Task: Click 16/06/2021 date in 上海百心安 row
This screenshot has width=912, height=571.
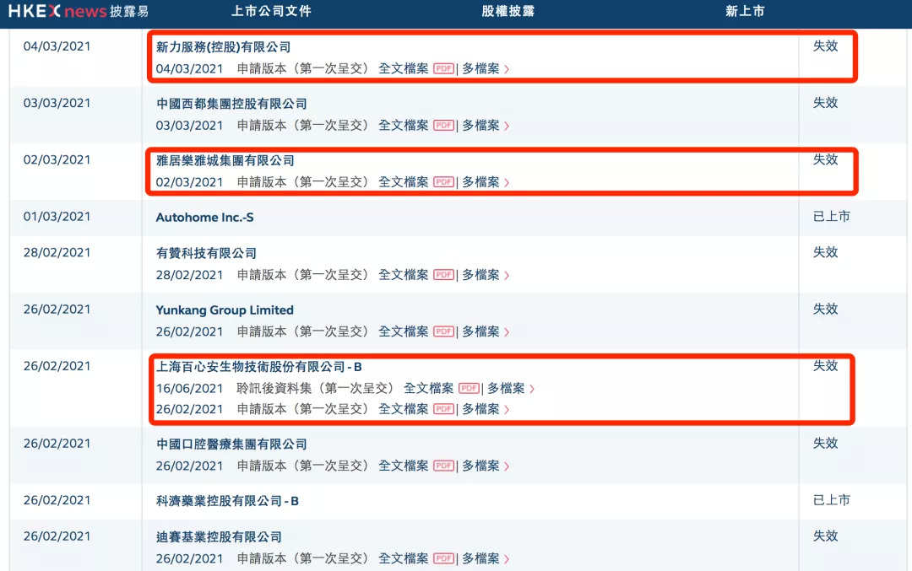Action: click(x=190, y=388)
